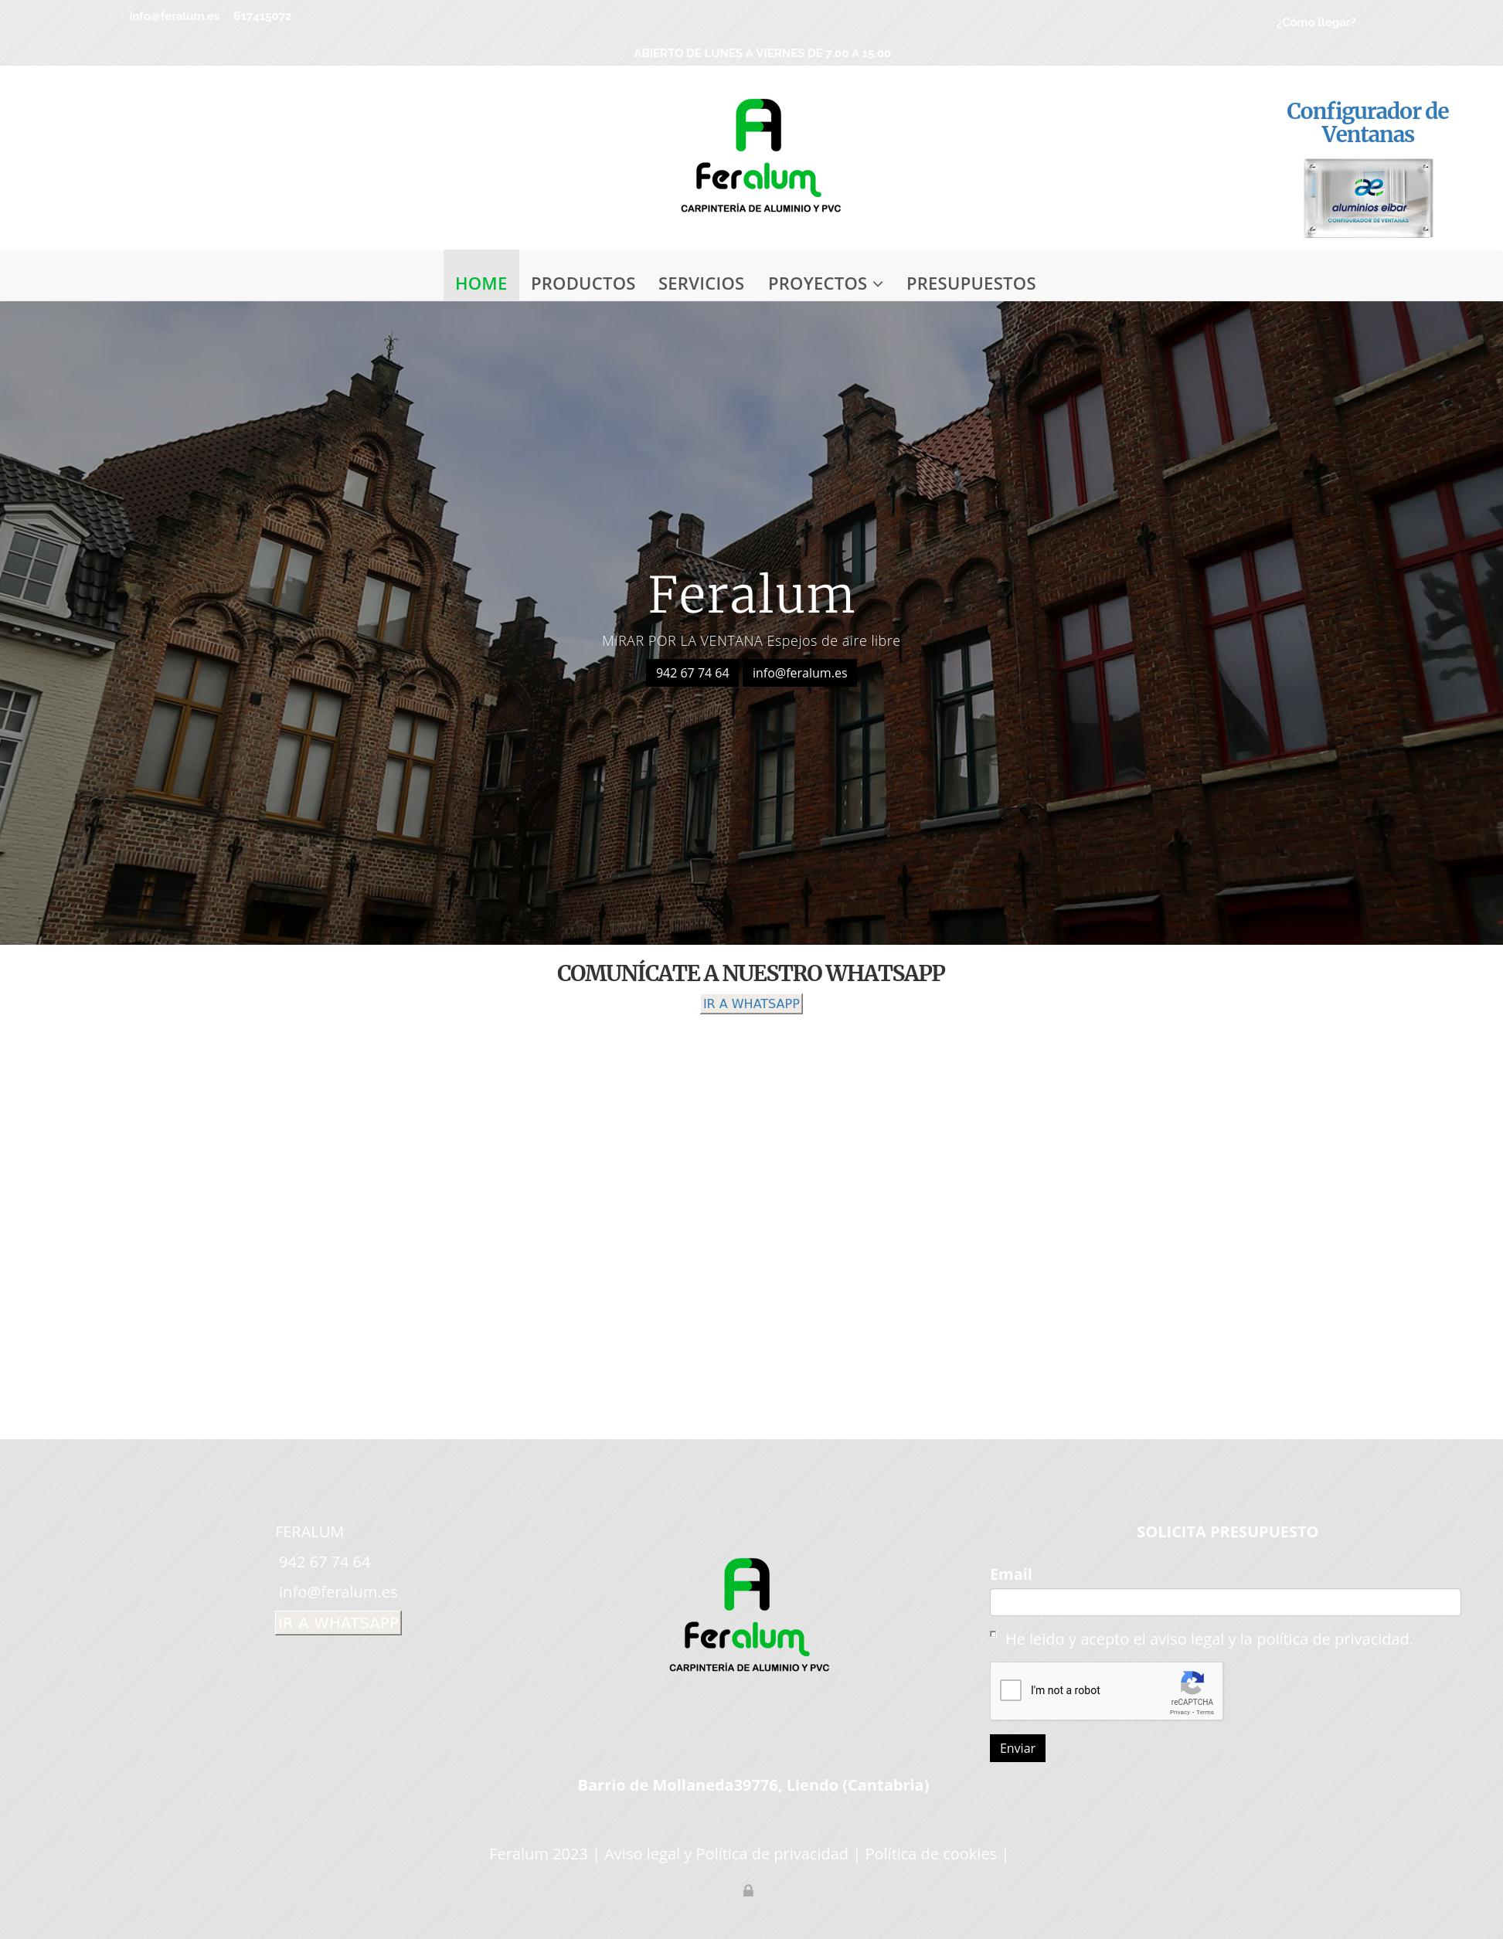Screen dimensions: 1503x1939
Task: Open the Servicios menu item
Action: 701,284
